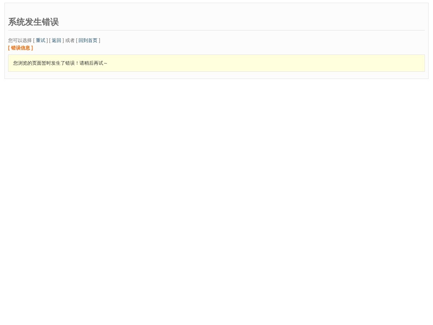Click the 重试 retry link
The height and width of the screenshot is (325, 433).
[x=40, y=41]
